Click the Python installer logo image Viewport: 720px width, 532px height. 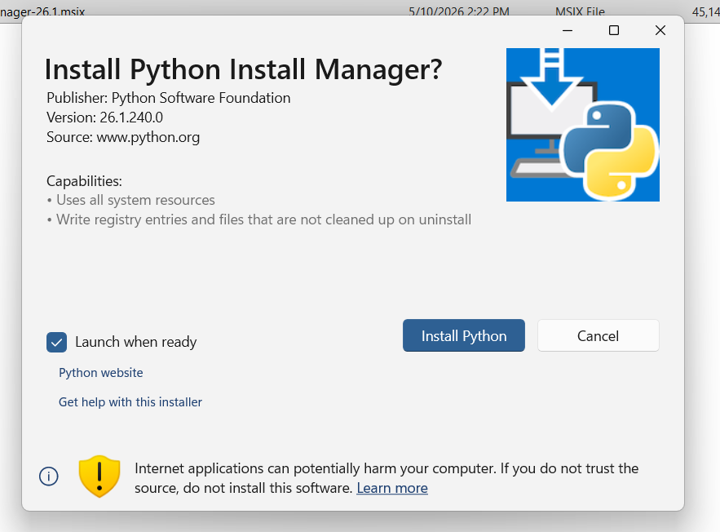click(583, 125)
